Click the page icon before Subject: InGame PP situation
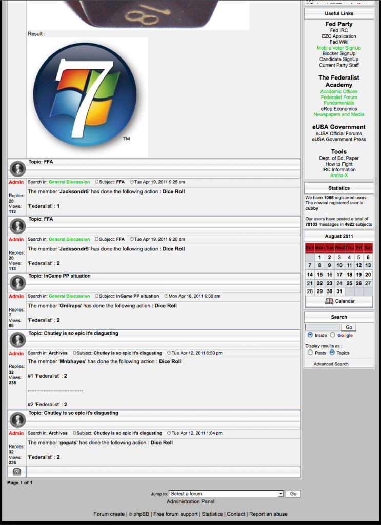Viewport: 381px width, 525px height. tap(97, 296)
